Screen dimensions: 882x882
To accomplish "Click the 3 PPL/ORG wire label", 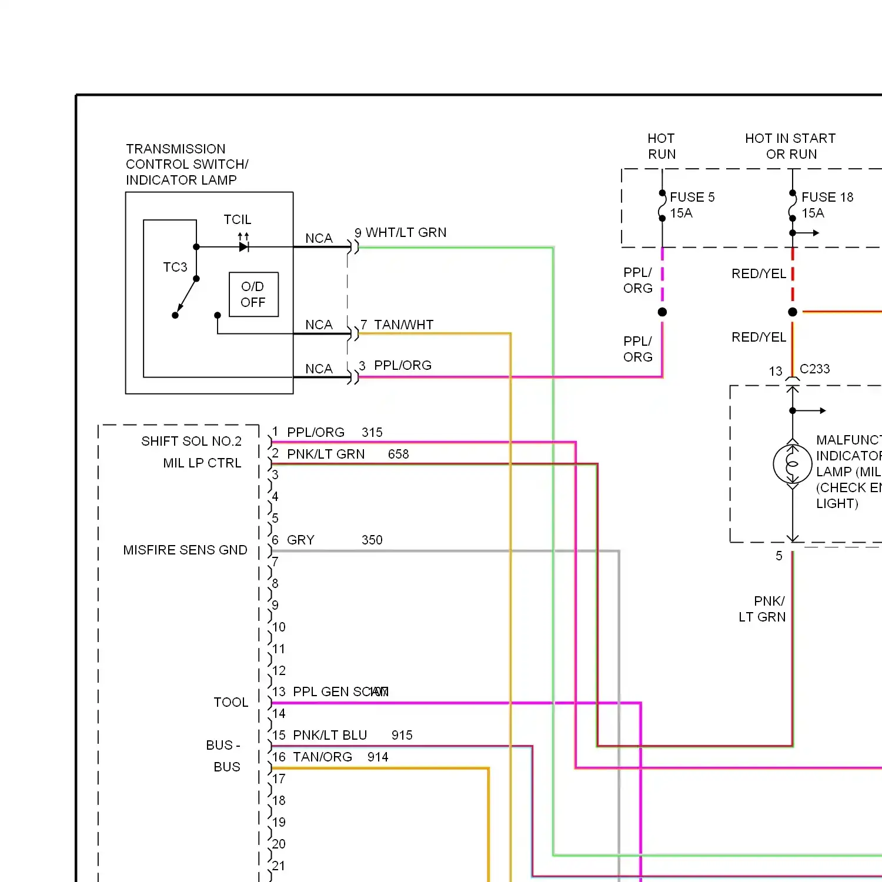I will click(x=395, y=365).
